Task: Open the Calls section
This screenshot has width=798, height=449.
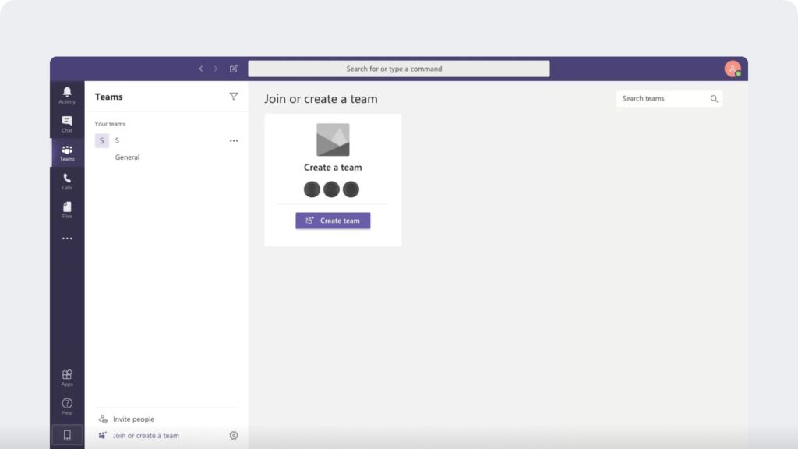Action: pos(67,179)
